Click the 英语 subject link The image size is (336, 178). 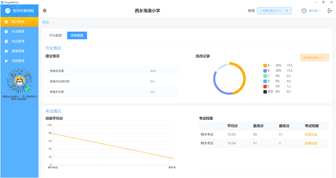tap(46, 22)
